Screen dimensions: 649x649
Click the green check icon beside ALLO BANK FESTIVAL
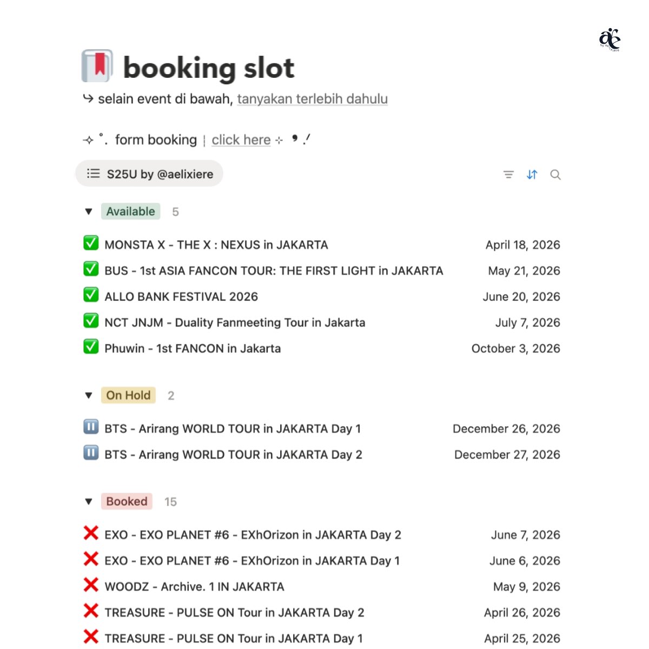(x=91, y=295)
